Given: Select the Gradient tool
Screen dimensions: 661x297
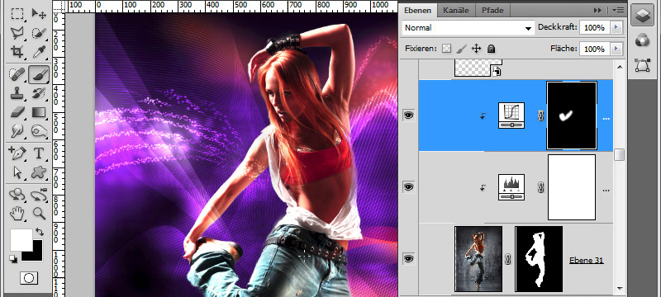Looking at the screenshot, I should pos(39,112).
